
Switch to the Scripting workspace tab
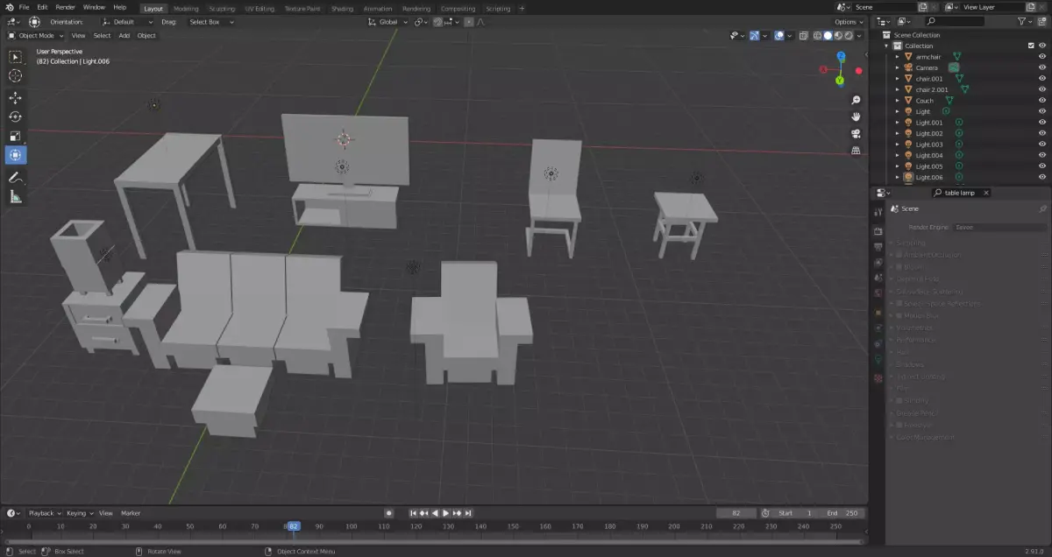(498, 8)
